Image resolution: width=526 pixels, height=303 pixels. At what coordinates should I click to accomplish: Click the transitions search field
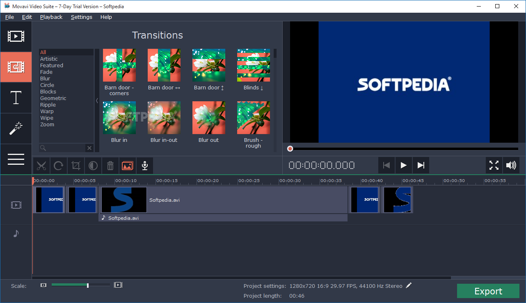pyautogui.click(x=62, y=148)
